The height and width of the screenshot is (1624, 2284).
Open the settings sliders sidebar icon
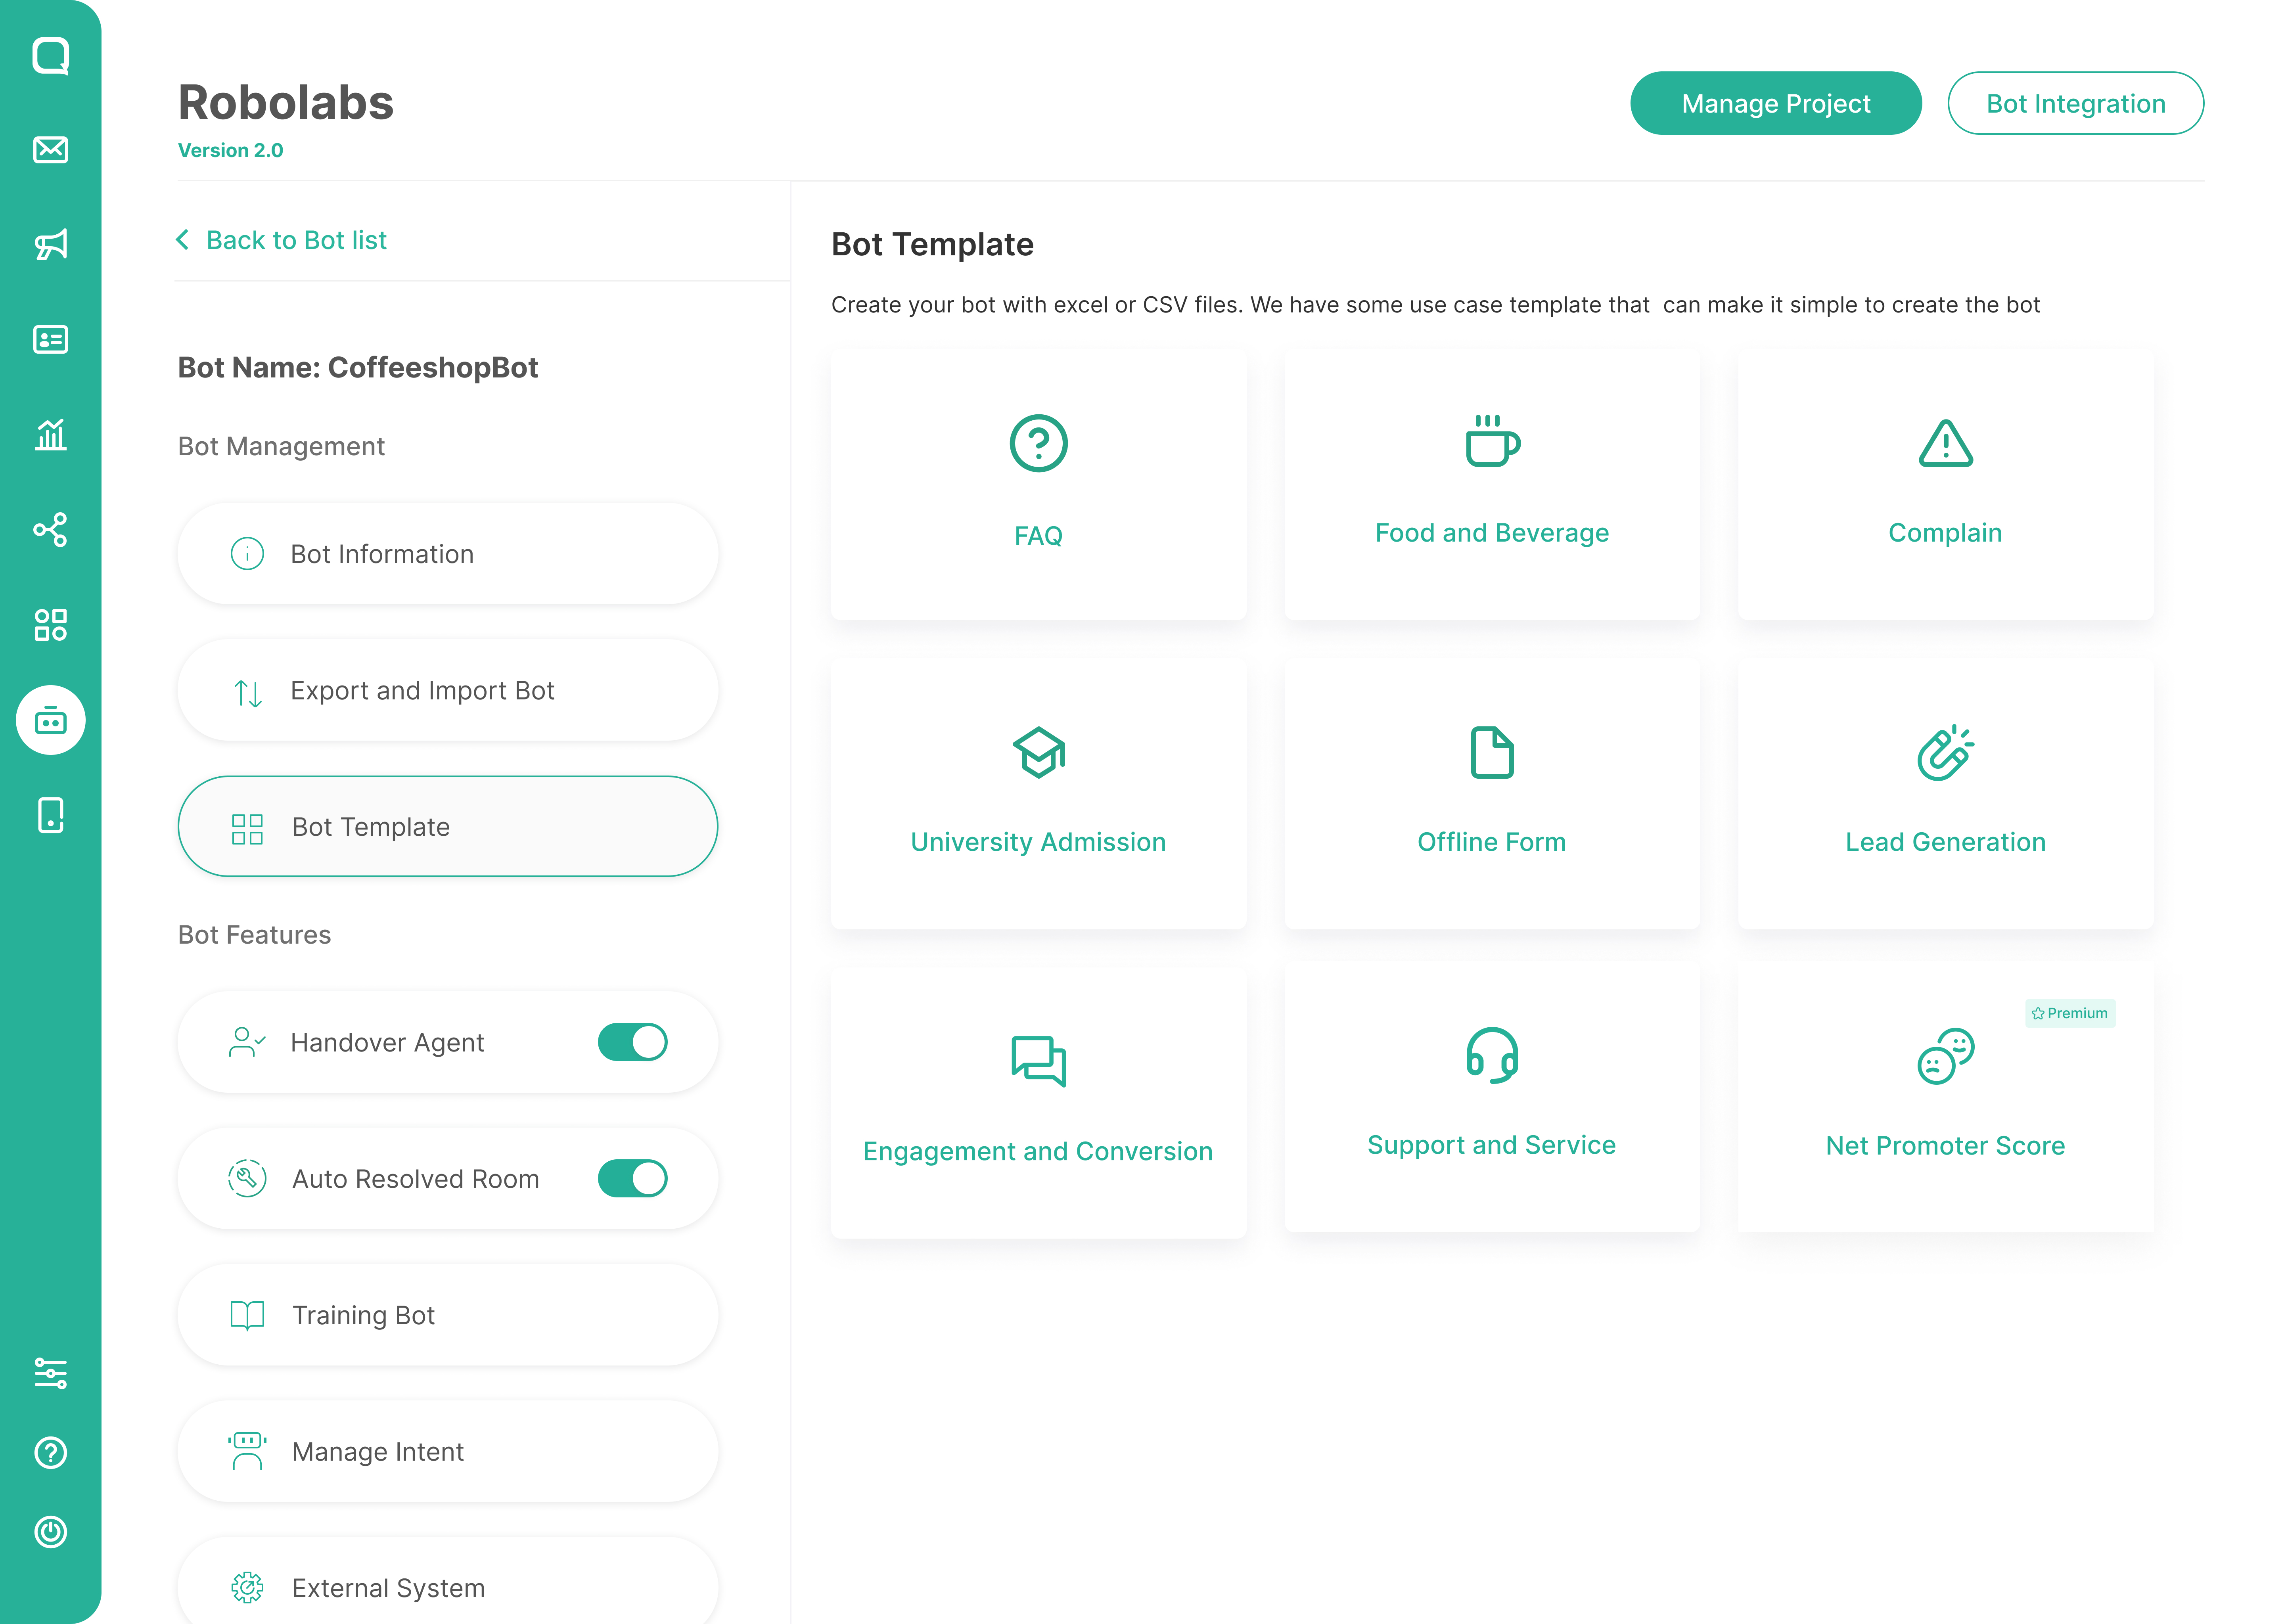click(50, 1373)
